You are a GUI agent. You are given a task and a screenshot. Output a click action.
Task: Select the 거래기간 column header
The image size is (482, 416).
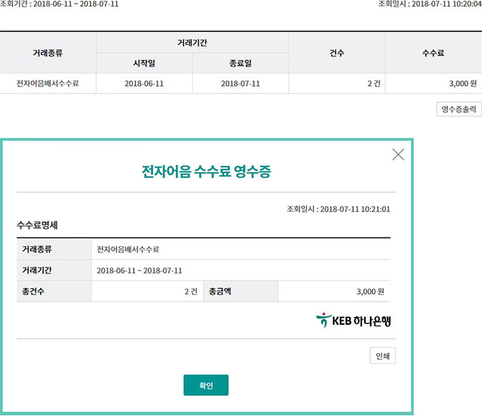coord(192,43)
